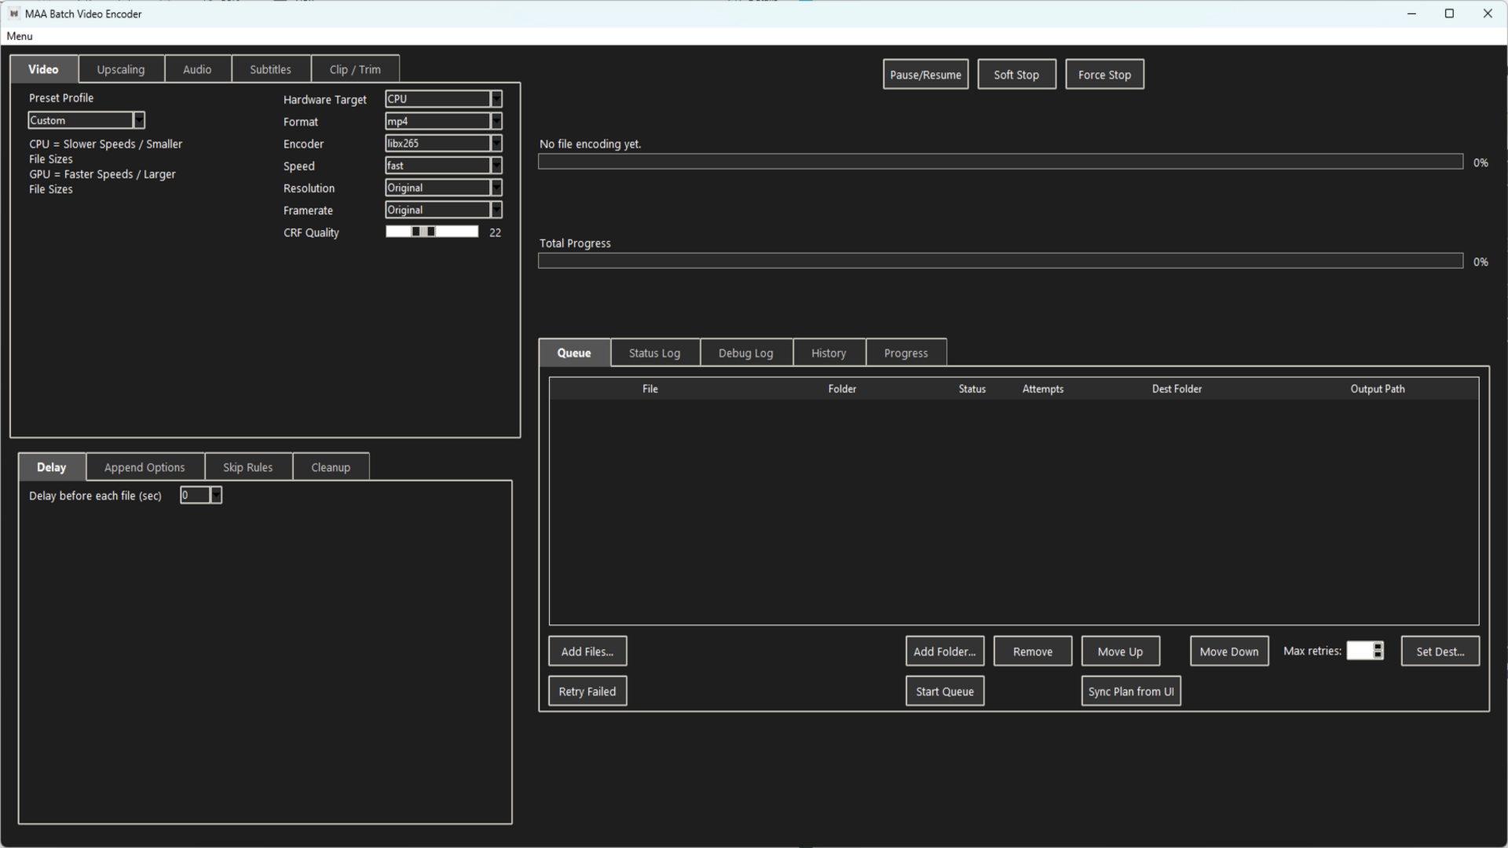View the History tab
This screenshot has height=848, width=1508.
coord(829,353)
